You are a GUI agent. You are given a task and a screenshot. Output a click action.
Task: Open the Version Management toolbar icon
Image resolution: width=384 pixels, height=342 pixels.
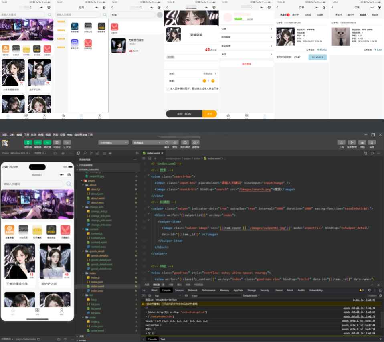click(x=352, y=142)
